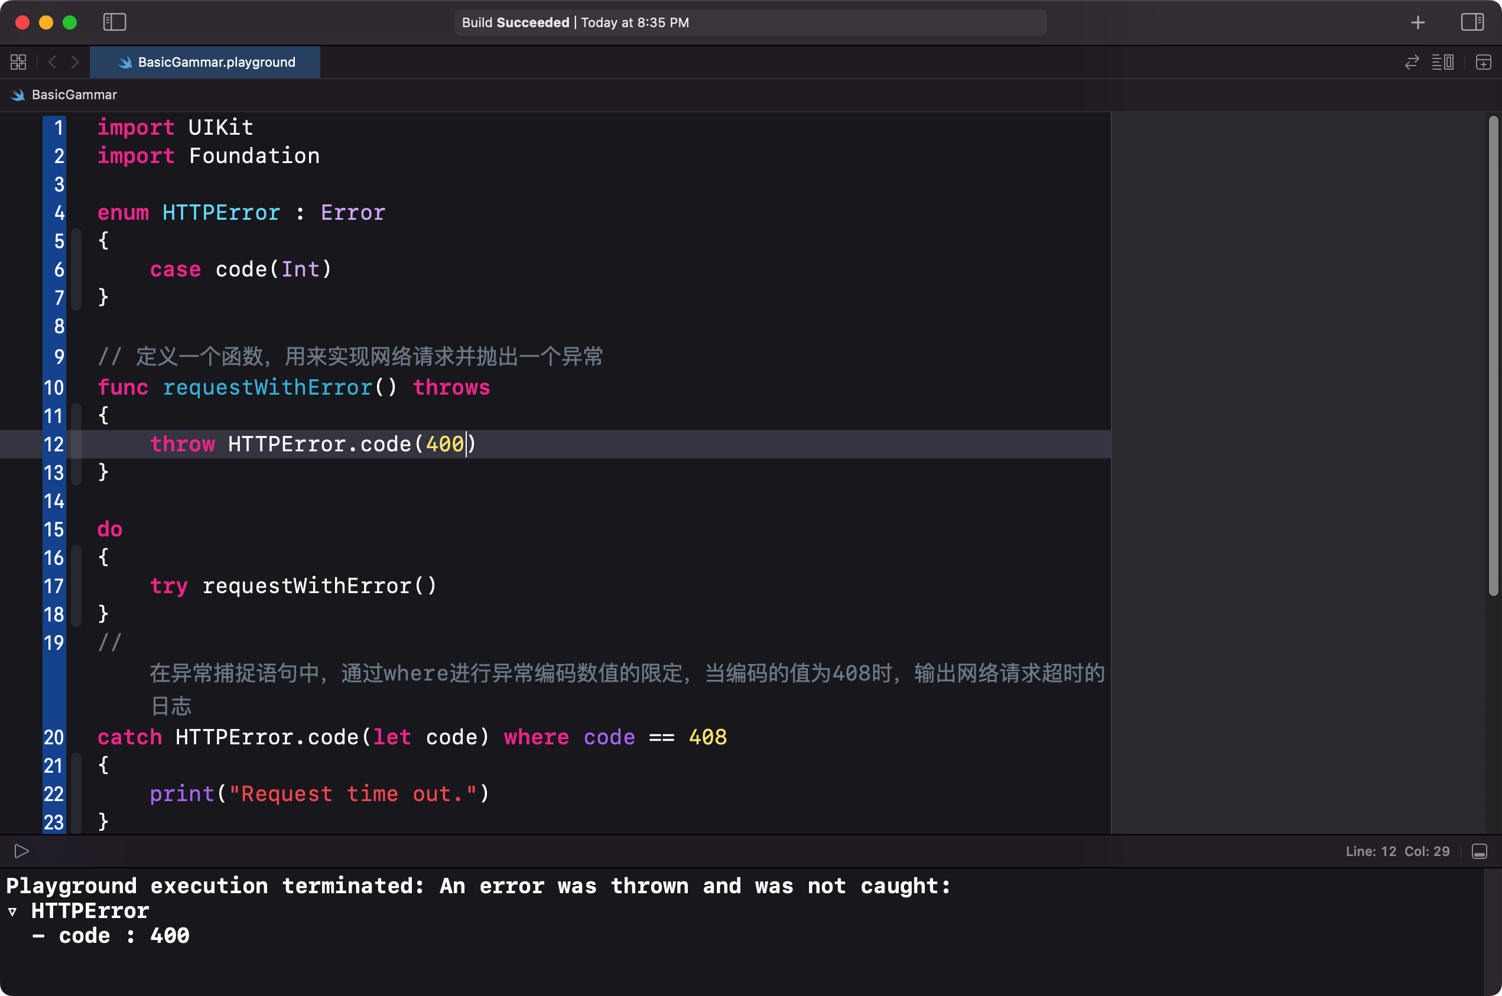The image size is (1502, 996).
Task: Click the 'throws' keyword on line 10
Action: tap(451, 387)
